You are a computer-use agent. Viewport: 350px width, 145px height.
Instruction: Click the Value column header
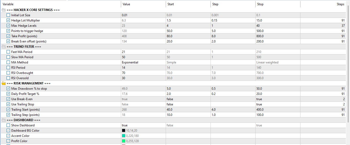(x=143, y=4)
